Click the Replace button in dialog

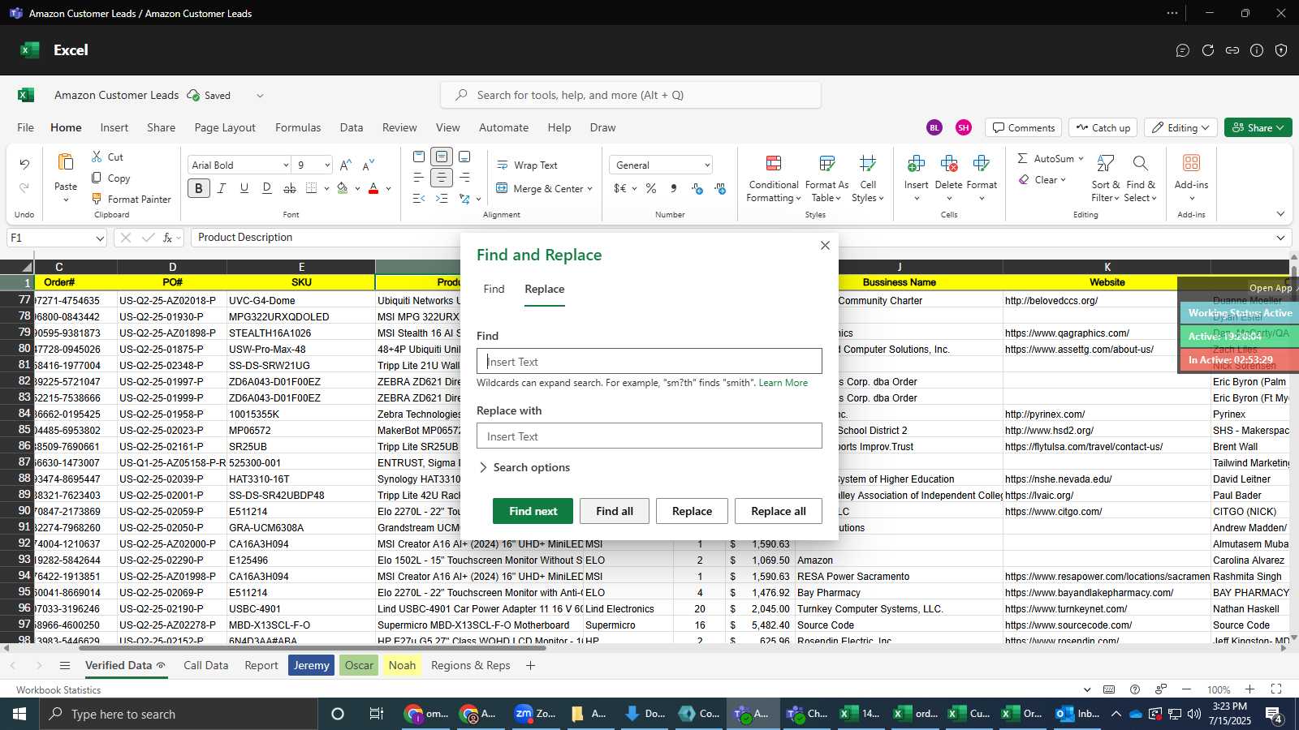click(x=693, y=511)
